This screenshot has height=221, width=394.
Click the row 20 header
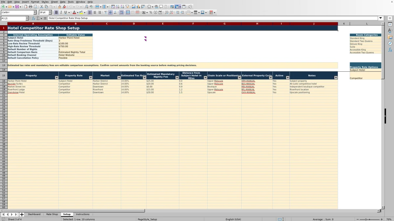click(4, 92)
